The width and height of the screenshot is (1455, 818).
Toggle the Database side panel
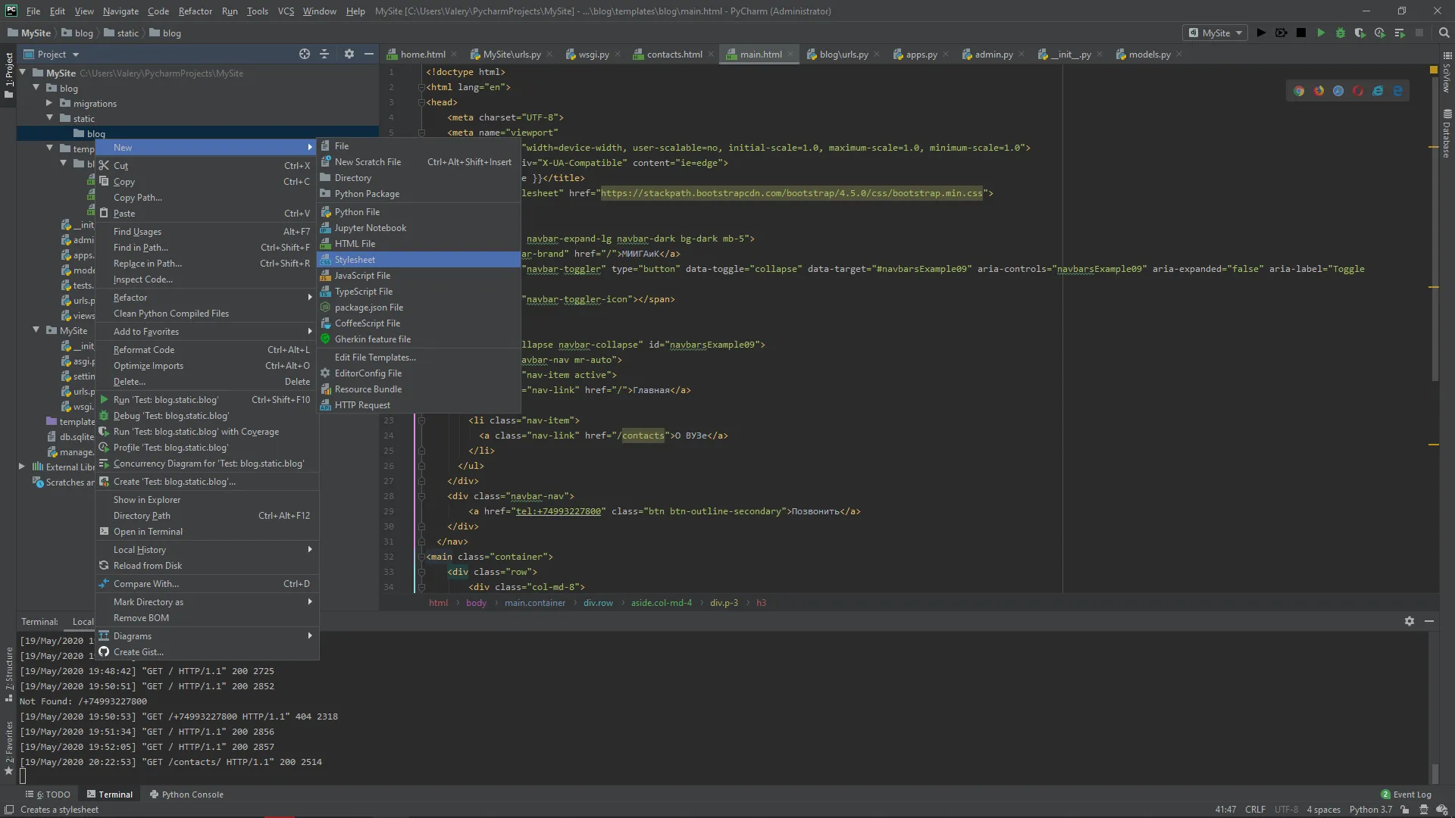coord(1447,135)
